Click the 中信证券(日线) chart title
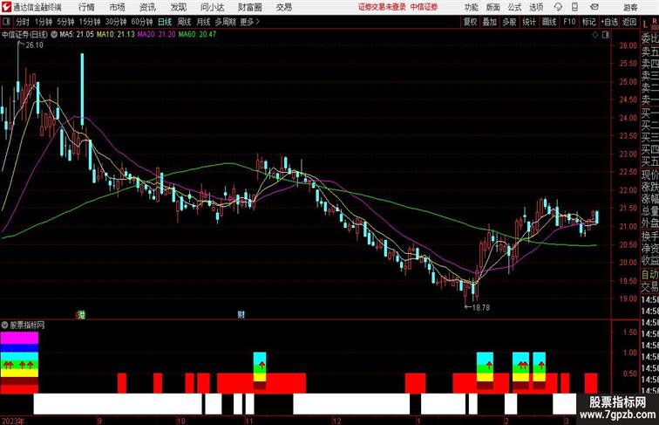This screenshot has width=659, height=425. [24, 35]
